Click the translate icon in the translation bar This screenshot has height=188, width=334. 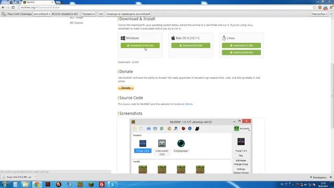[4, 14]
